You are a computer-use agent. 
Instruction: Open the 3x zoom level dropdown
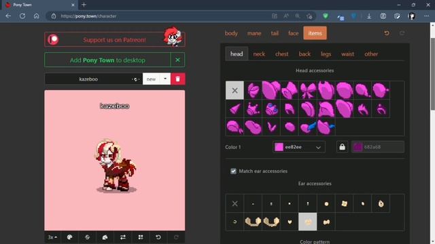pyautogui.click(x=52, y=237)
